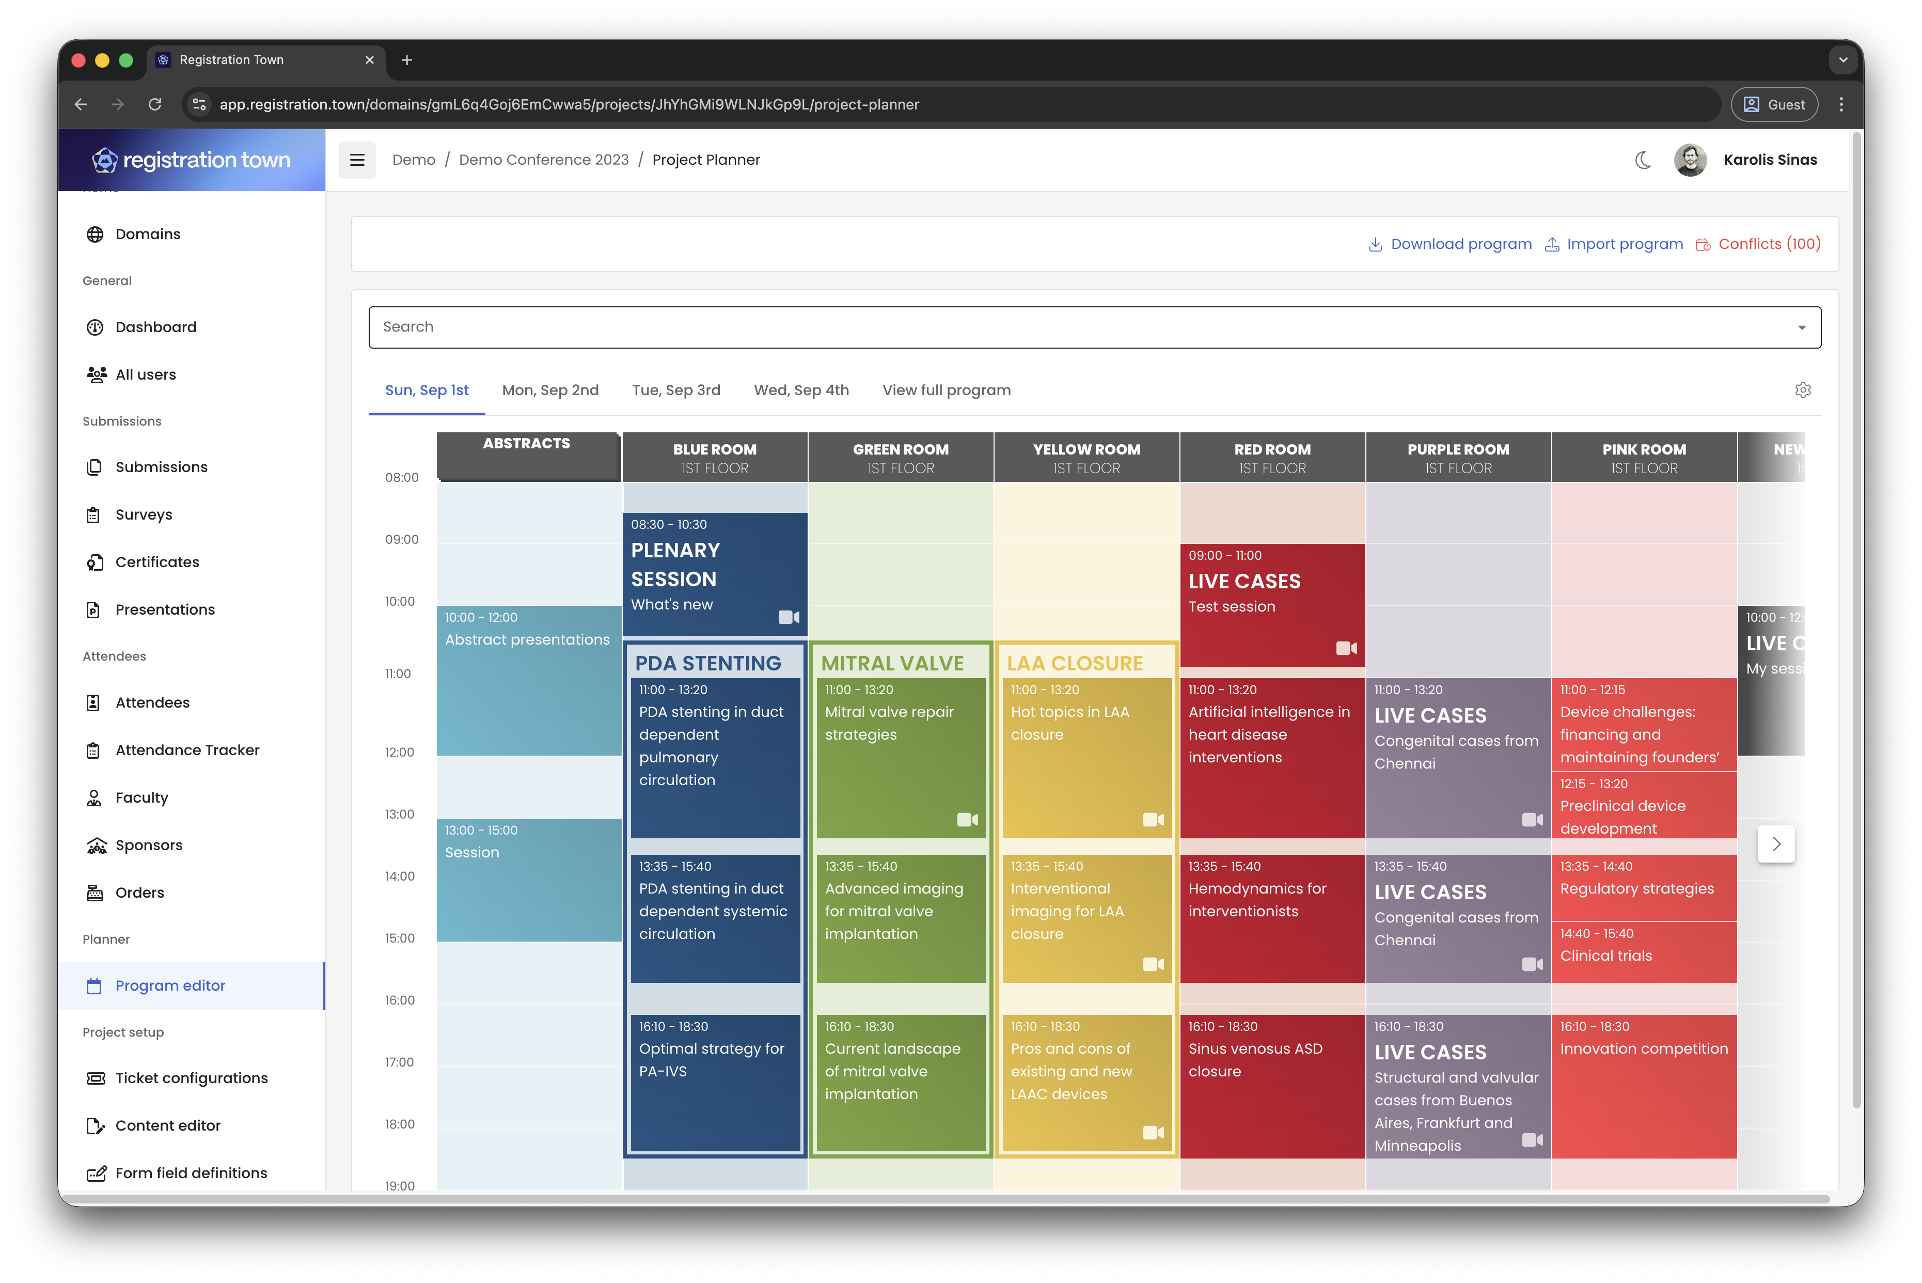Screen dimensions: 1922x1283
Task: Open the Submissions sidebar item
Action: (192, 467)
